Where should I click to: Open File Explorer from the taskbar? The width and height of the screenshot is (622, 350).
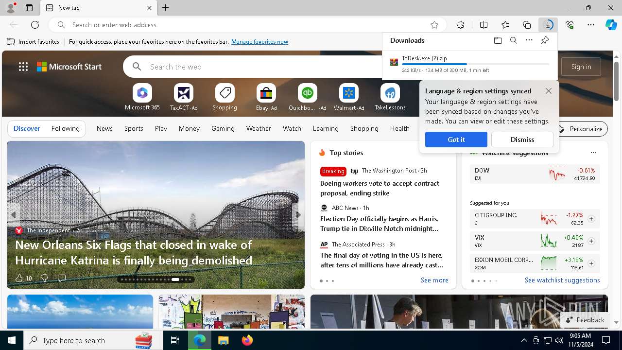click(x=223, y=340)
